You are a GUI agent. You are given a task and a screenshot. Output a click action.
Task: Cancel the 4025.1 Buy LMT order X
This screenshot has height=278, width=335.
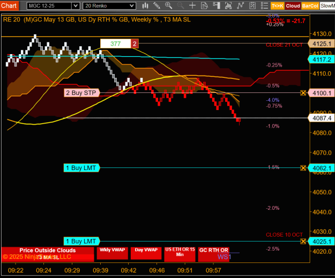coord(303,241)
